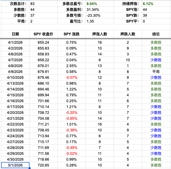Select 少数胜 result on 4/29/2026 row
This screenshot has height=169, width=171.
[x=156, y=153]
